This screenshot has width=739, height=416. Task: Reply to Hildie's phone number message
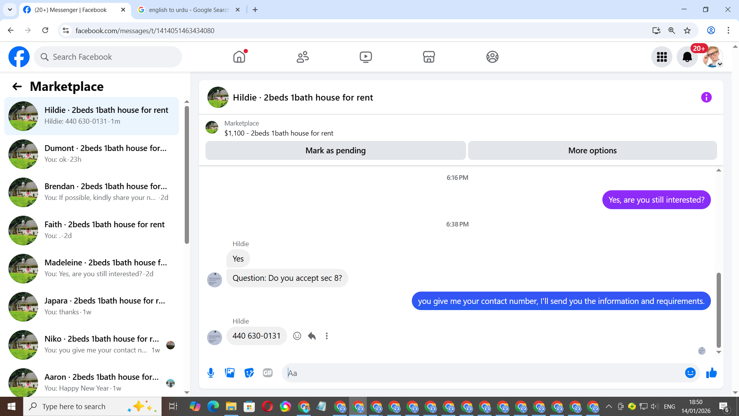click(x=312, y=336)
